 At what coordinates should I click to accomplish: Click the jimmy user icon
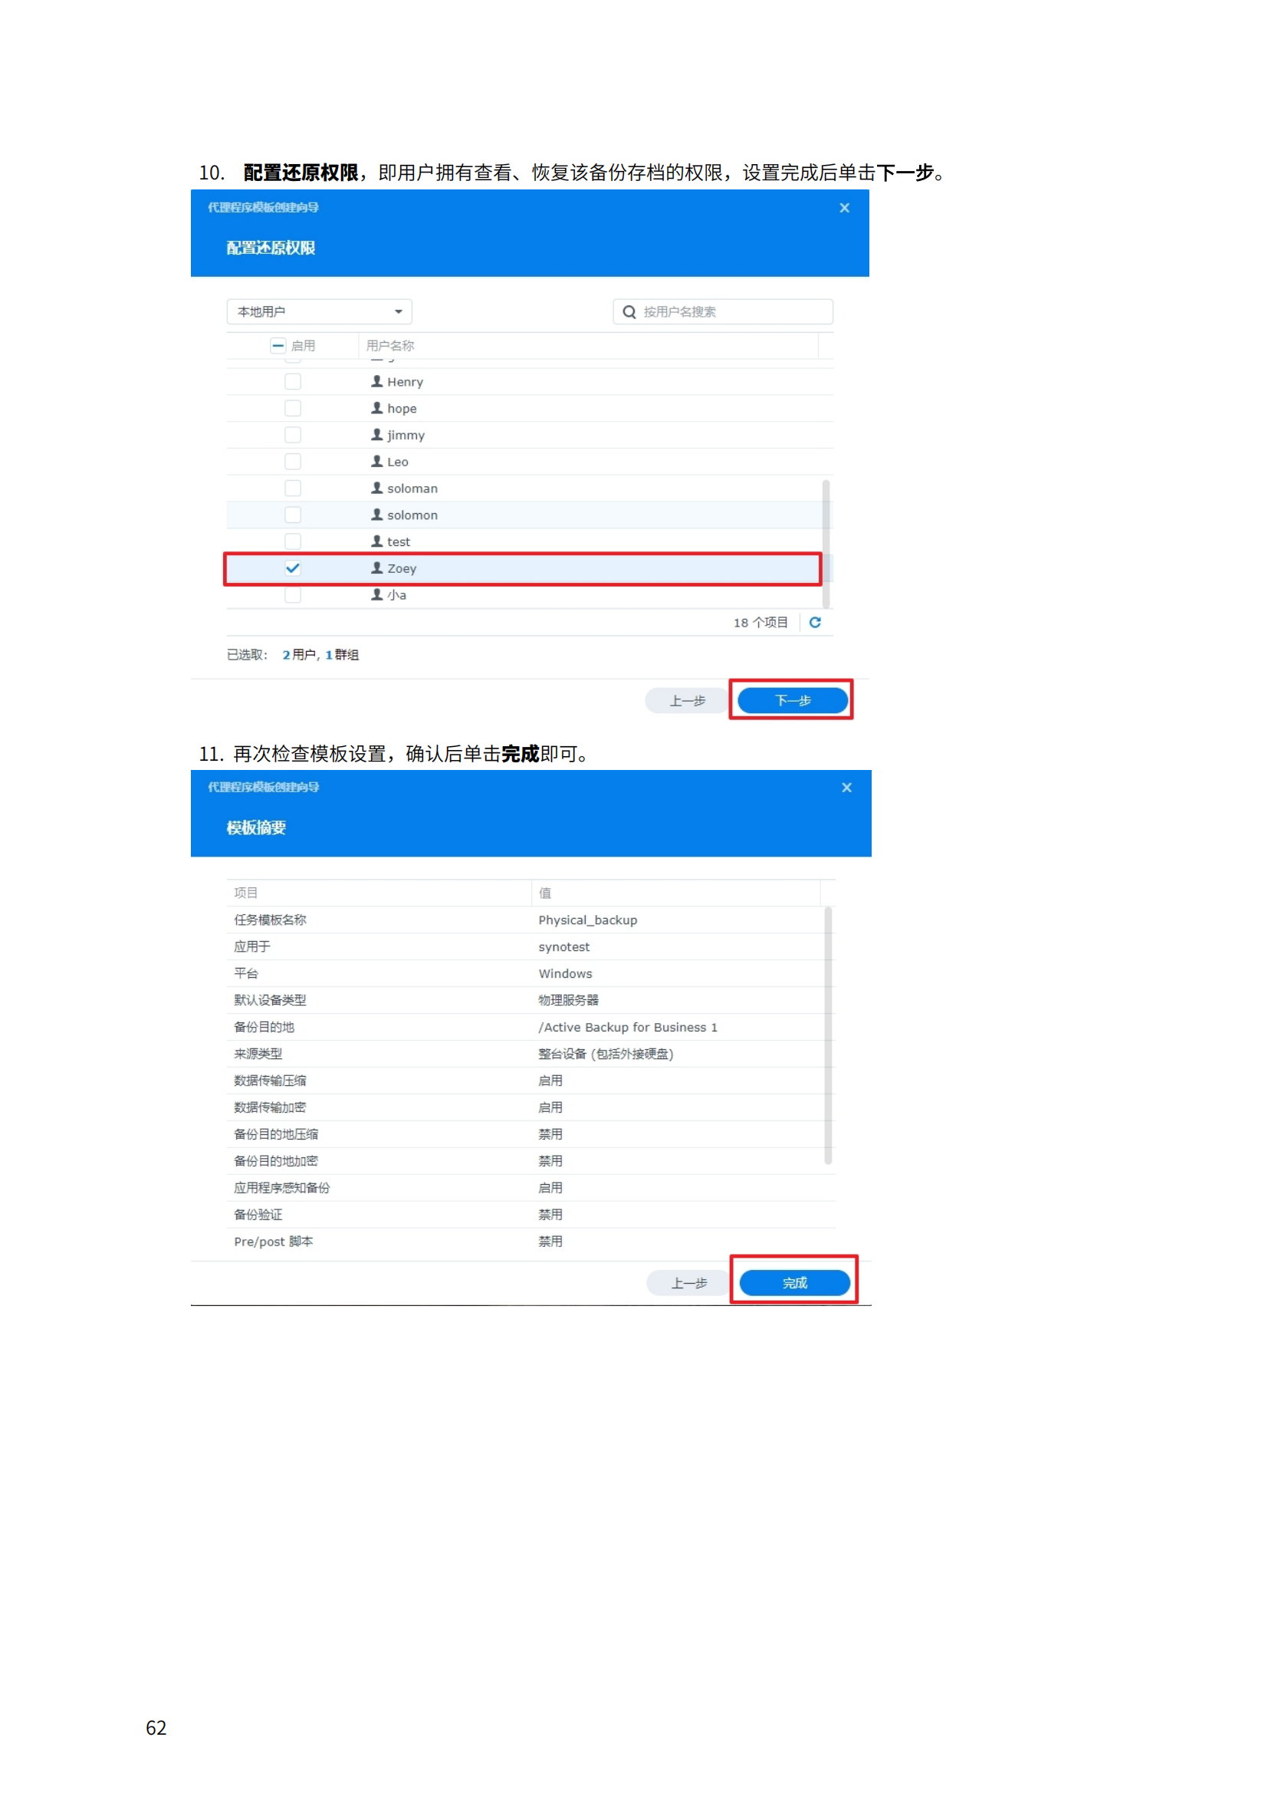377,434
